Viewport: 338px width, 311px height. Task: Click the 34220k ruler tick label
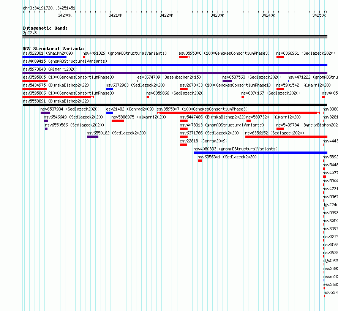[166, 15]
